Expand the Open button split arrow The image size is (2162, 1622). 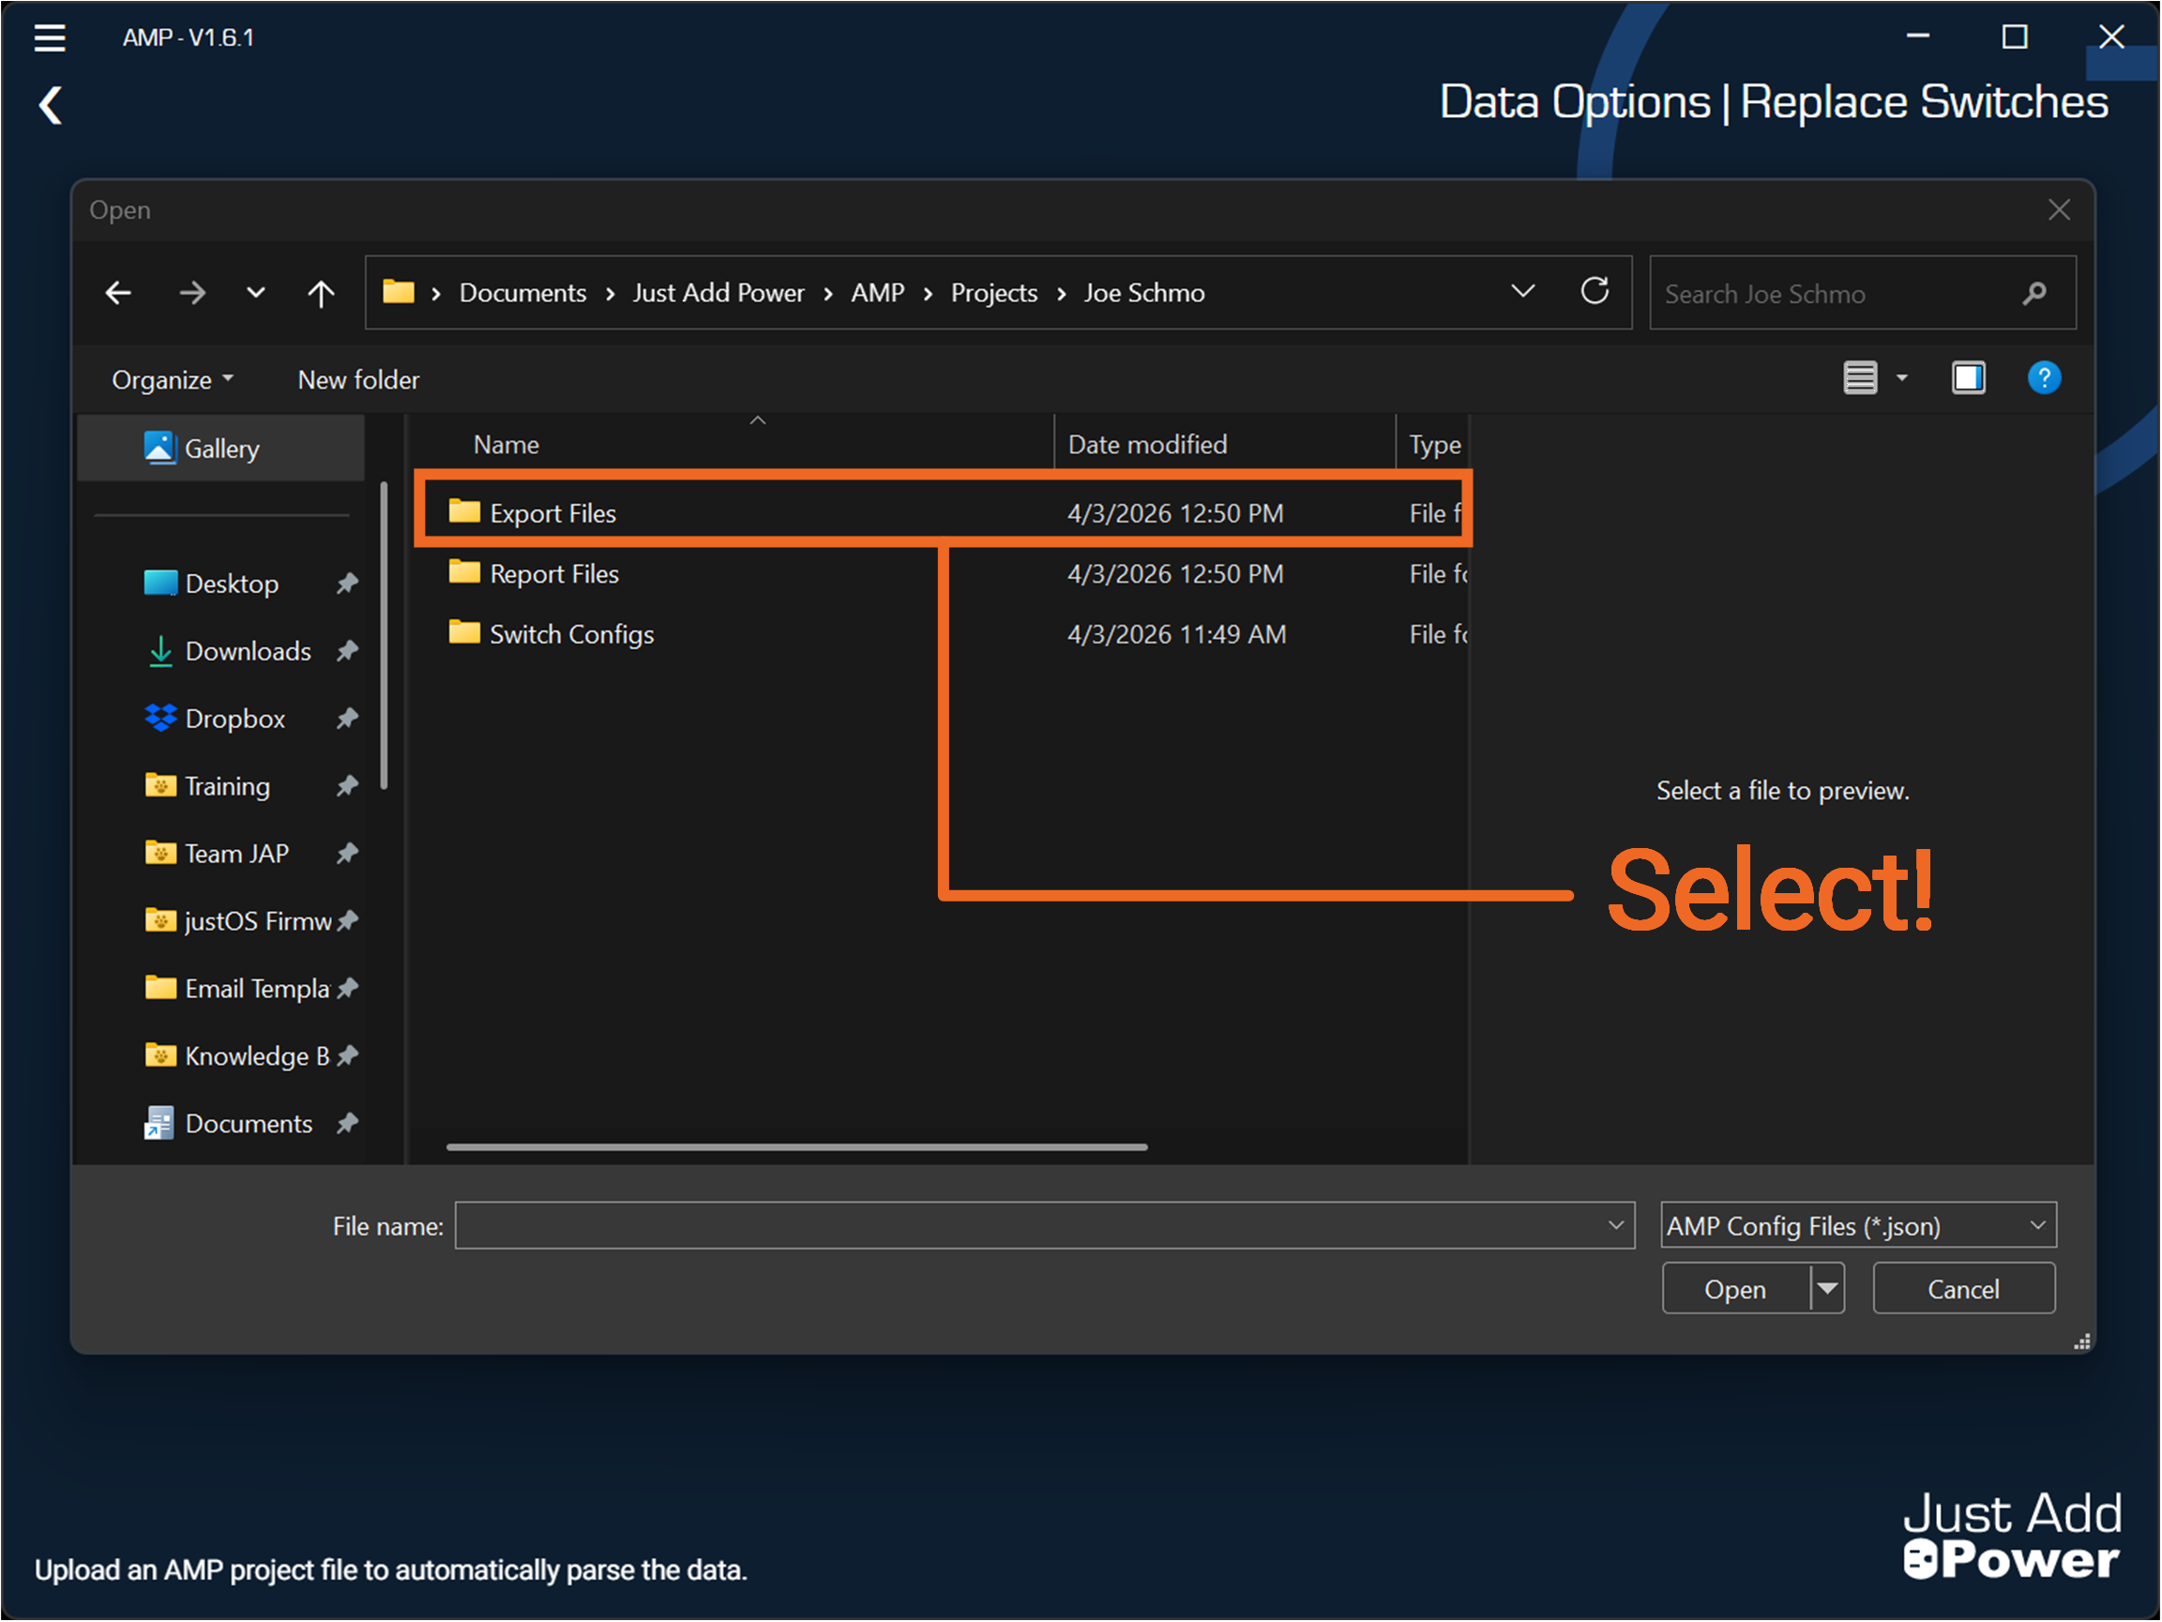(x=1827, y=1289)
